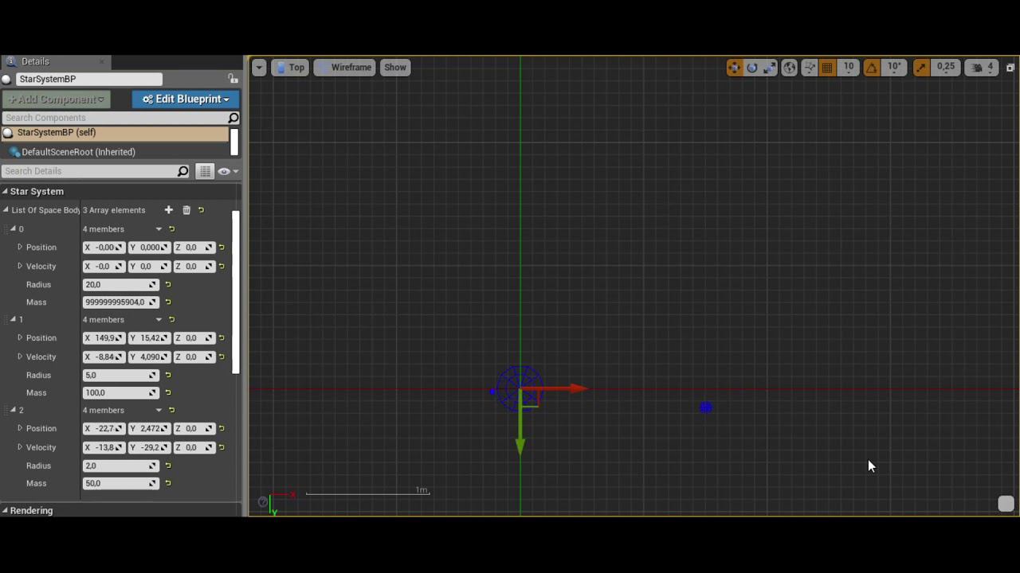Select the translate gizmo mode icon

pos(734,68)
